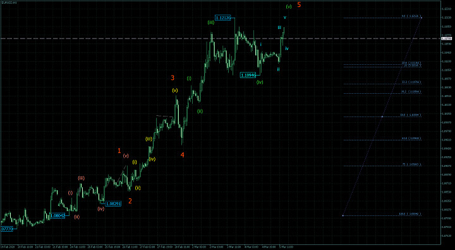Select the green (v) label near top
The height and width of the screenshot is (250, 455).
(288, 6)
